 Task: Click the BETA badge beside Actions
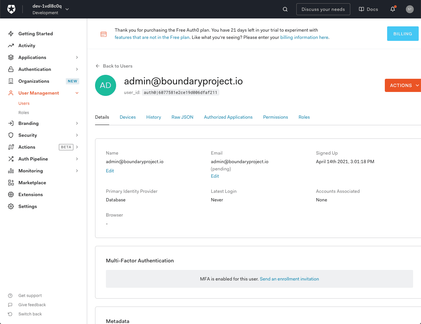coord(66,147)
